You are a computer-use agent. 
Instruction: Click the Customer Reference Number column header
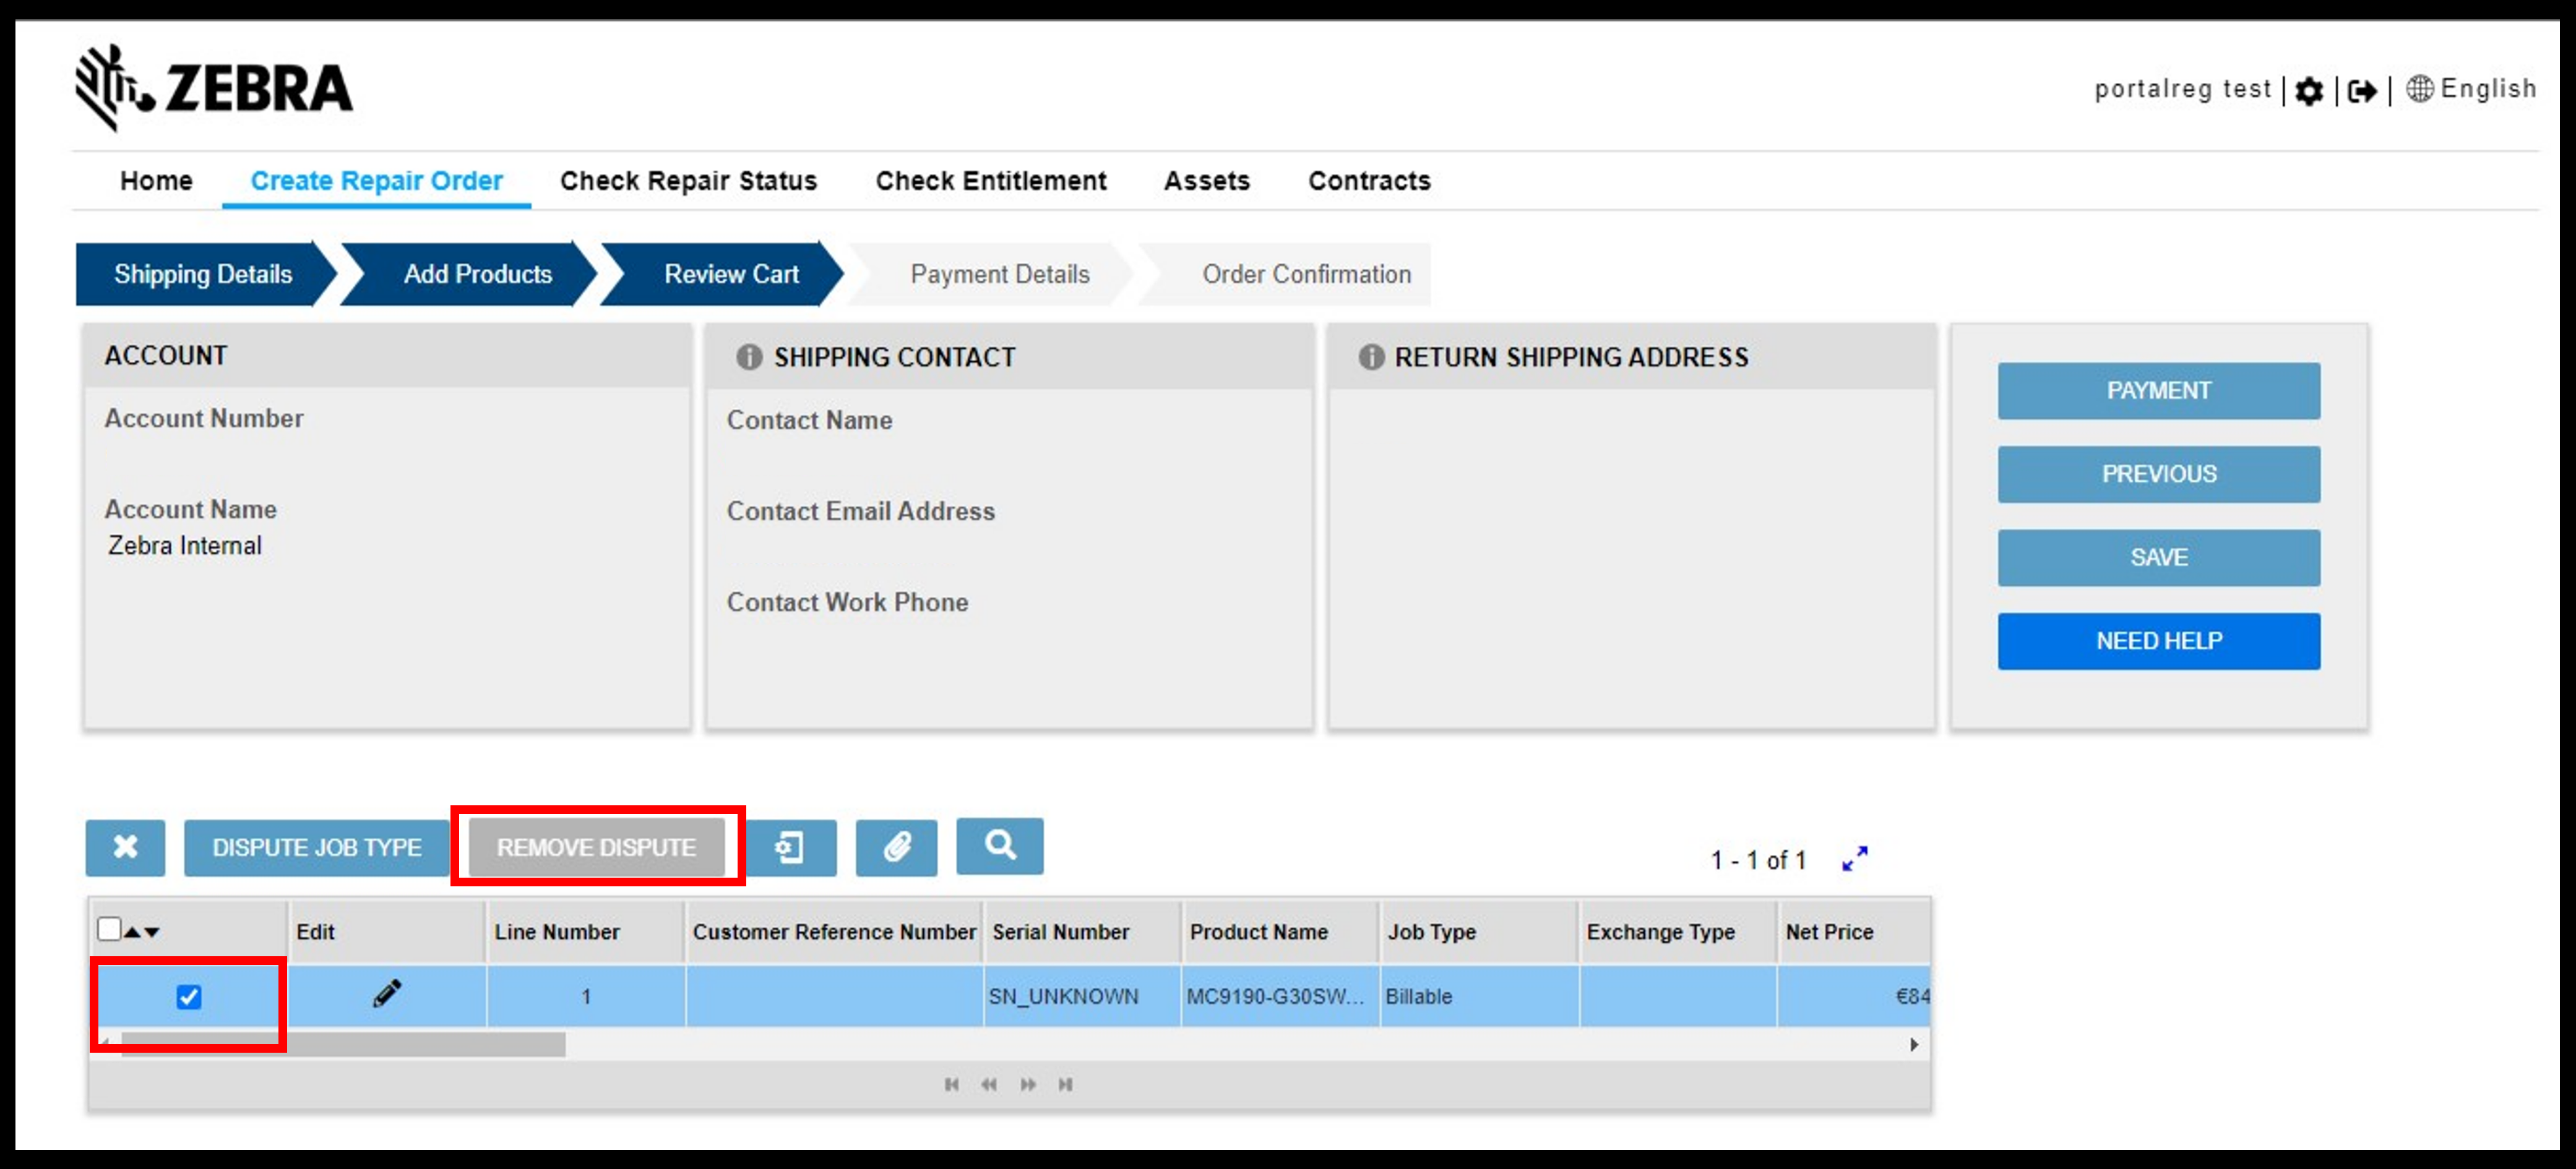(834, 931)
